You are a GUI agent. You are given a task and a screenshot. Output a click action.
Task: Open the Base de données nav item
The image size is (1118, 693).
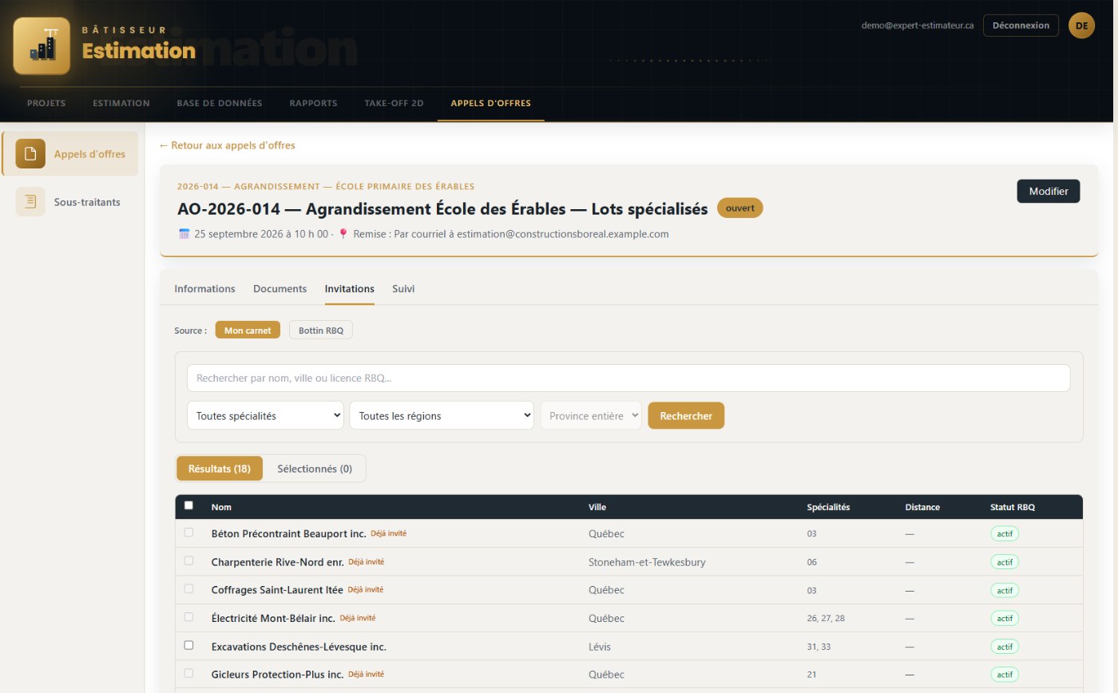click(220, 103)
